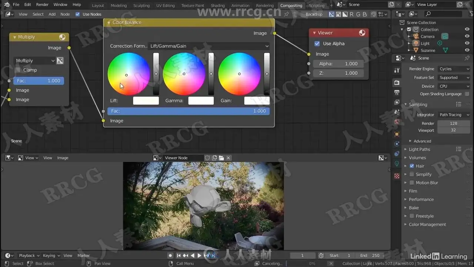Screen dimensions: 474x267
Task: Open the Playback popover
Action: (29, 256)
